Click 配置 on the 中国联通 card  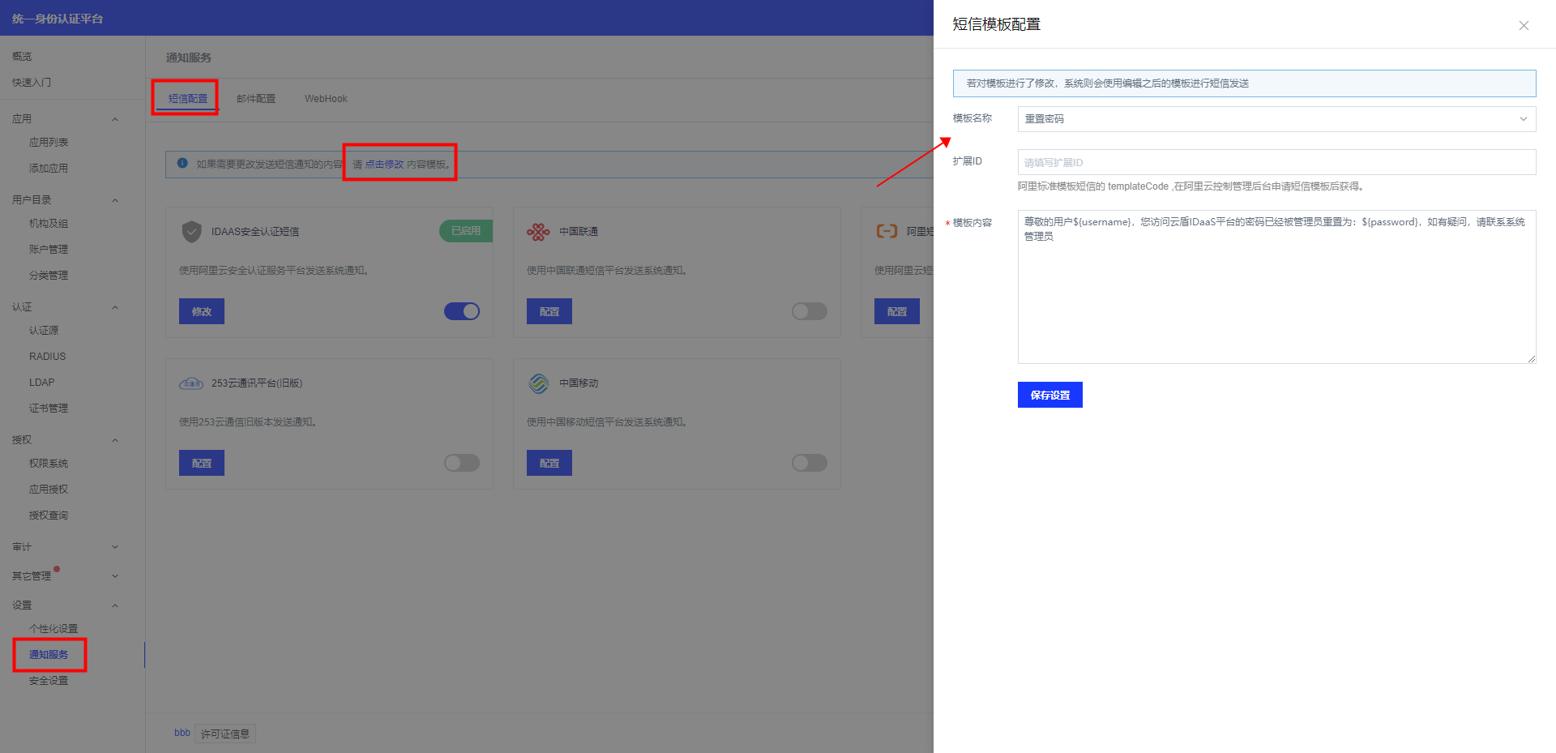click(549, 311)
